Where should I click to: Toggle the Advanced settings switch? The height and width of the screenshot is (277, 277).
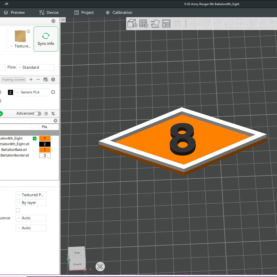pos(38,114)
